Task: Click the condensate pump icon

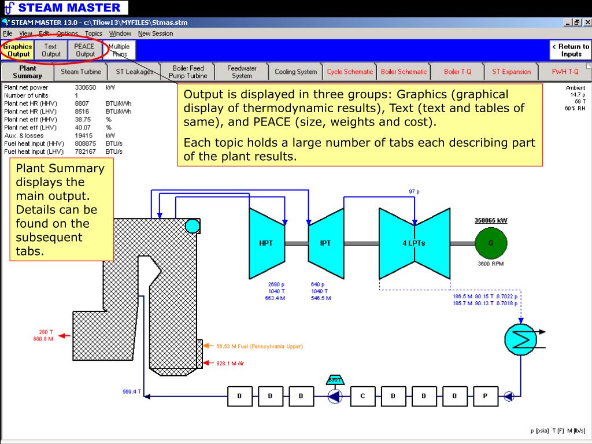Action: click(x=509, y=397)
